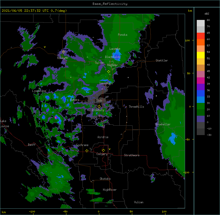Click the Cochrane town label
The image size is (220, 215).
(82, 145)
